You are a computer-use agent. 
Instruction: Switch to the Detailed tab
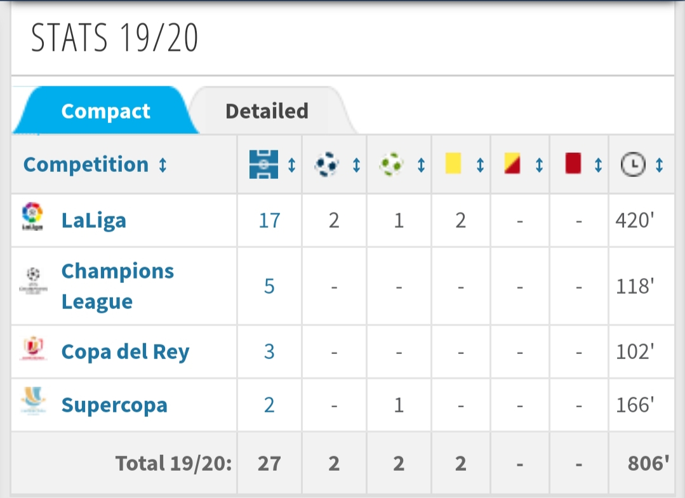[267, 111]
